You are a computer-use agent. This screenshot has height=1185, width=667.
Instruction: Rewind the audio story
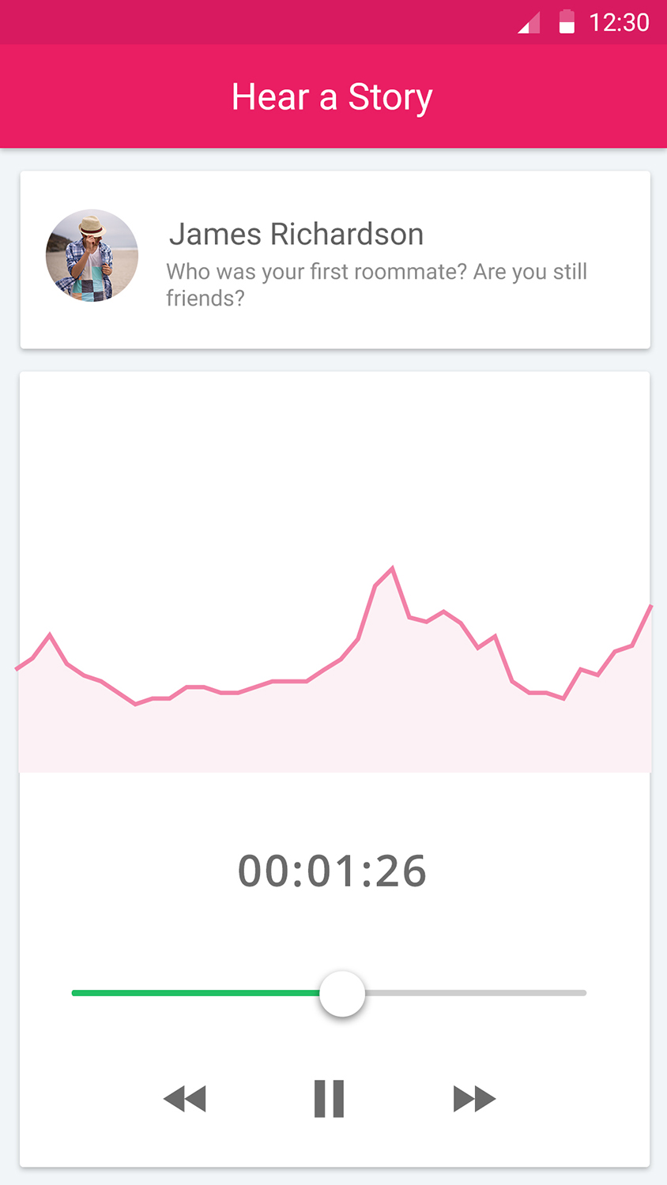185,1099
